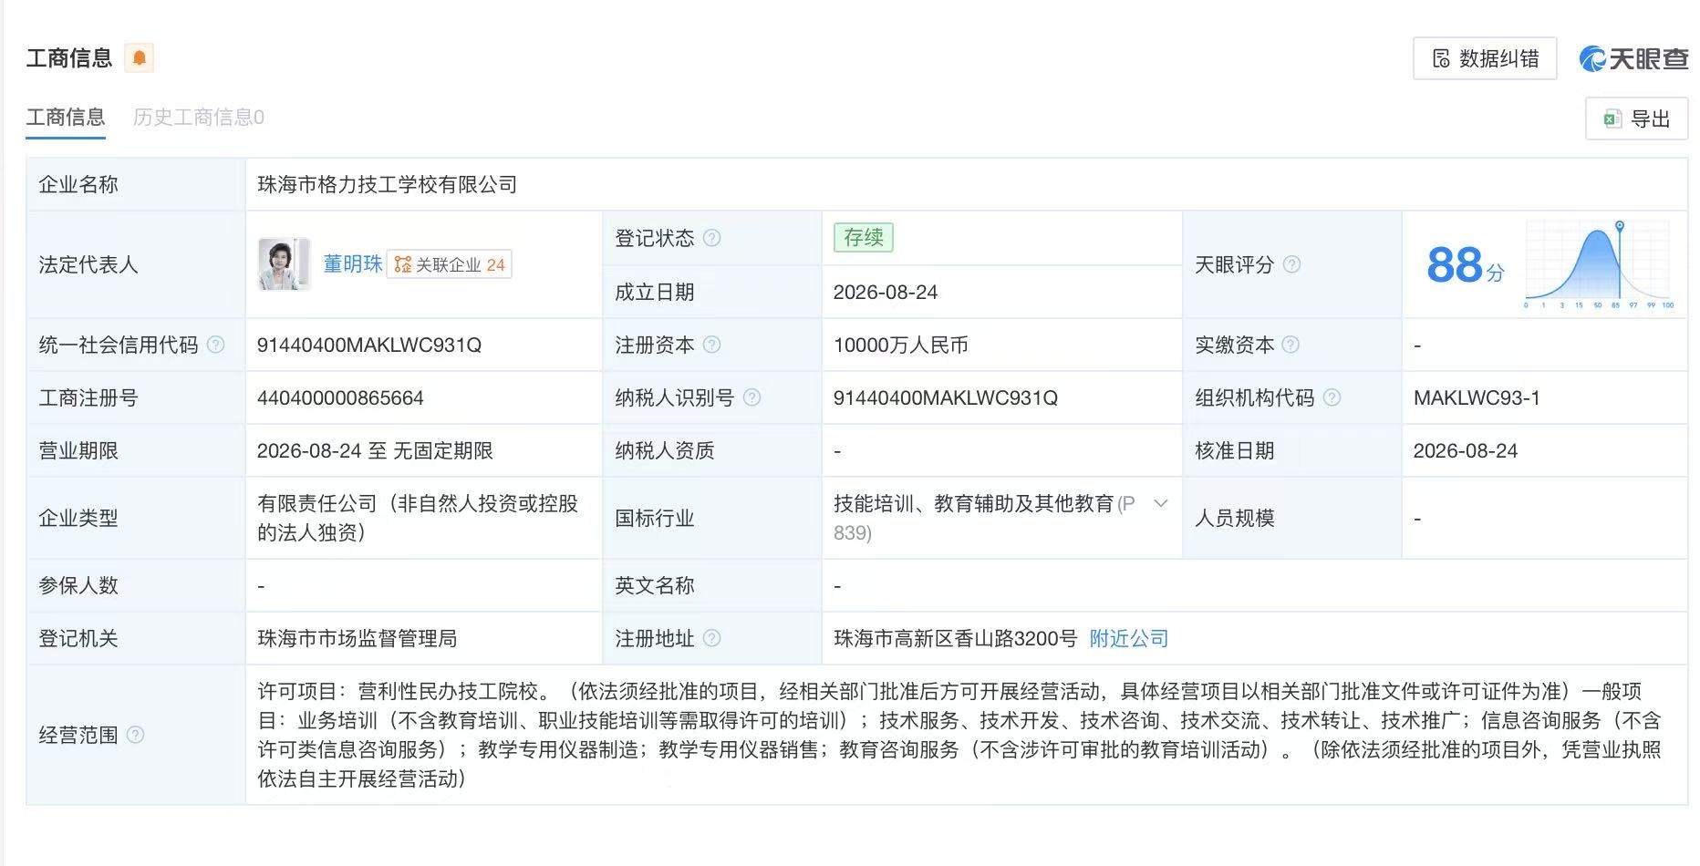
Task: Click the 董明珠 portrait thumbnail
Action: 285,264
